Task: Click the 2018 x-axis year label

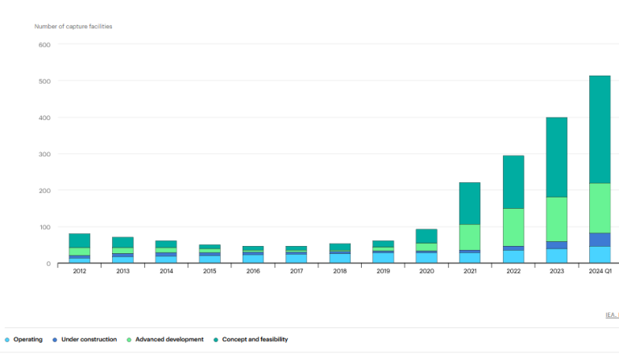Action: click(x=339, y=272)
